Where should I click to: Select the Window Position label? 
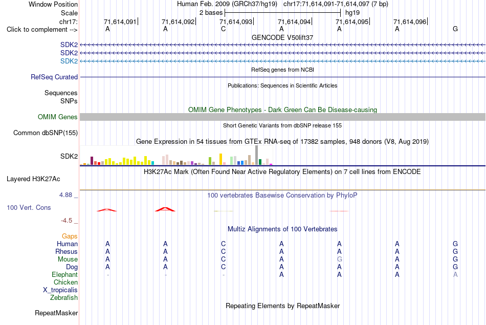click(x=53, y=4)
